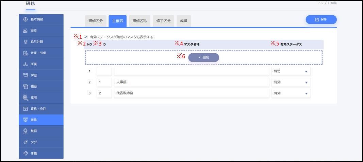
Task: Select 給与計算 in the sidebar
Action: [41, 42]
